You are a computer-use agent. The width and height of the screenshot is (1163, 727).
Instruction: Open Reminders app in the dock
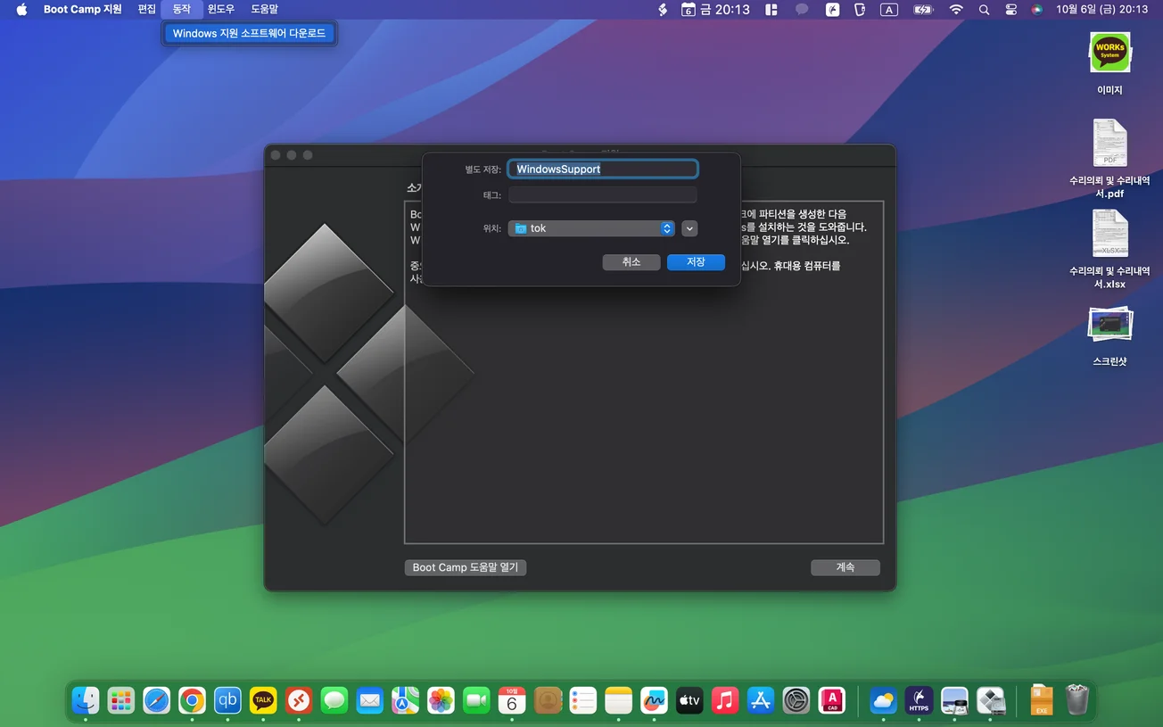point(583,700)
